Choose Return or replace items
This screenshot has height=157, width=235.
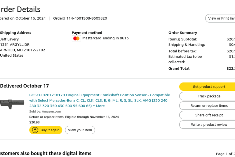[x=209, y=106]
